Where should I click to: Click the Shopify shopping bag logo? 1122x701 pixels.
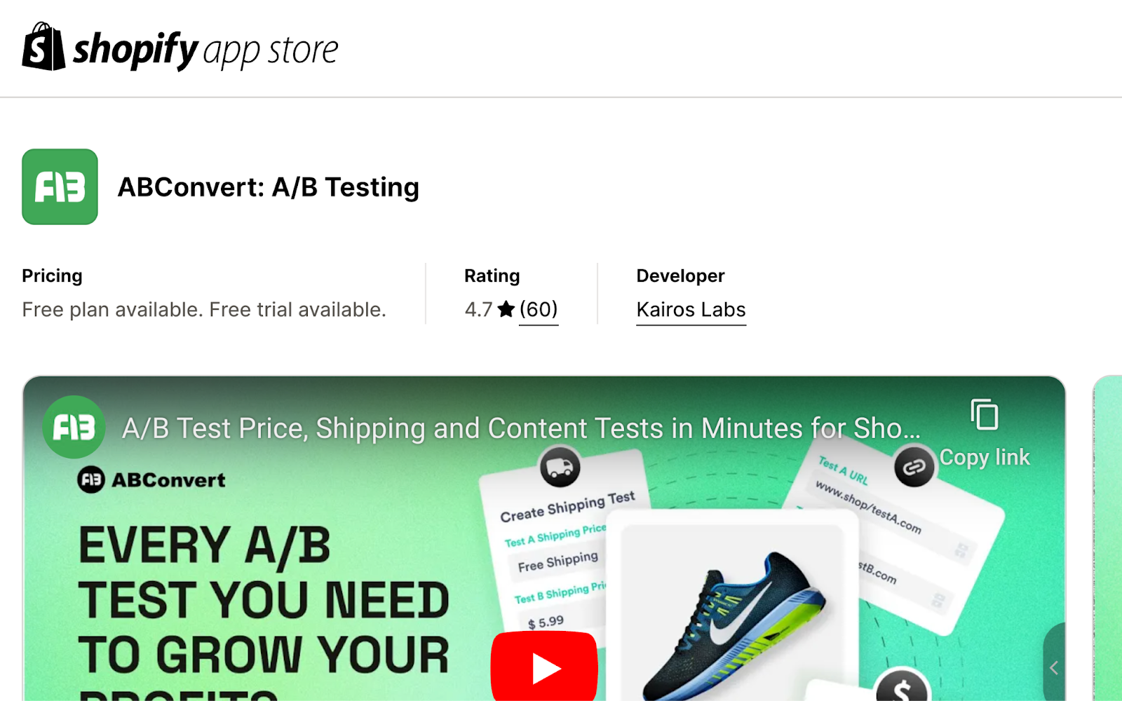(43, 46)
